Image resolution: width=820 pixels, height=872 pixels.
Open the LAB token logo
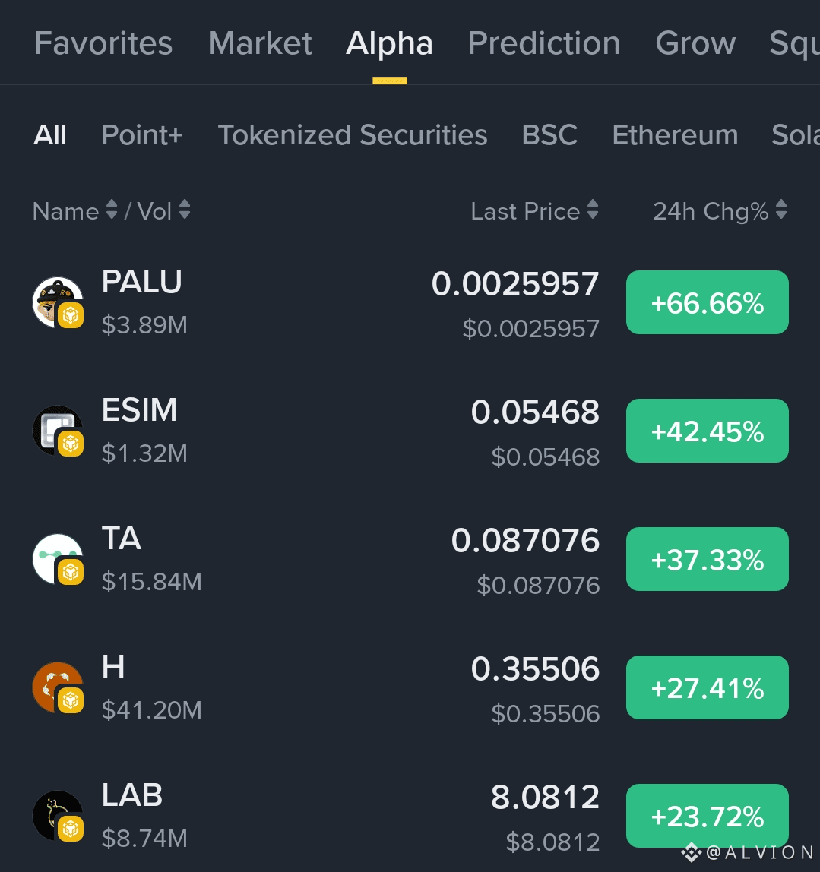(58, 816)
